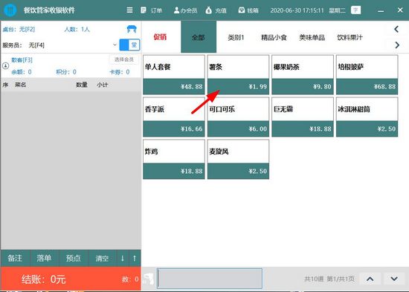Go to previous menu page
Image resolution: width=409 pixels, height=292 pixels.
[370, 279]
